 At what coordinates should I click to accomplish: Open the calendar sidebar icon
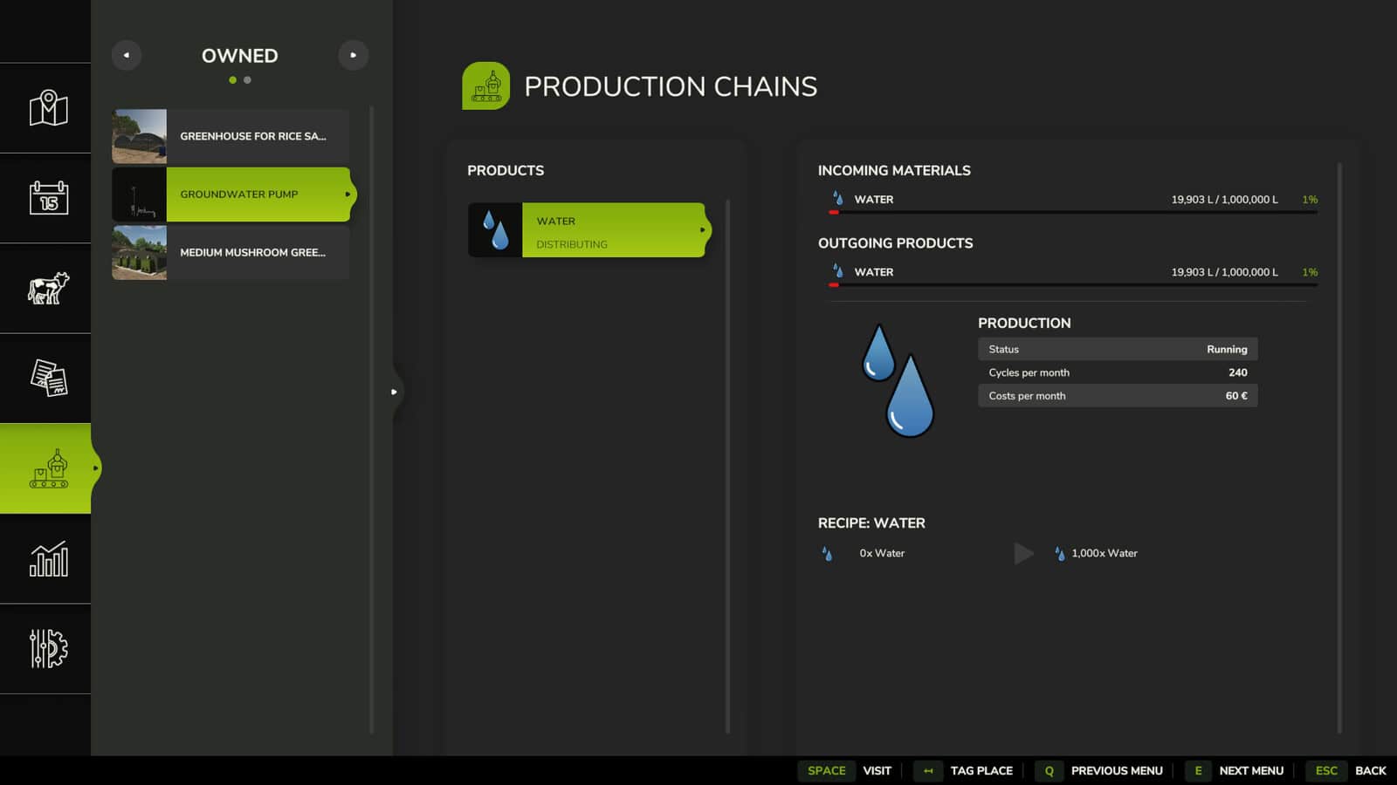pos(48,198)
